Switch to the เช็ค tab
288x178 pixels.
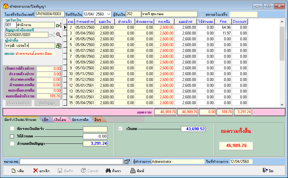point(45,120)
